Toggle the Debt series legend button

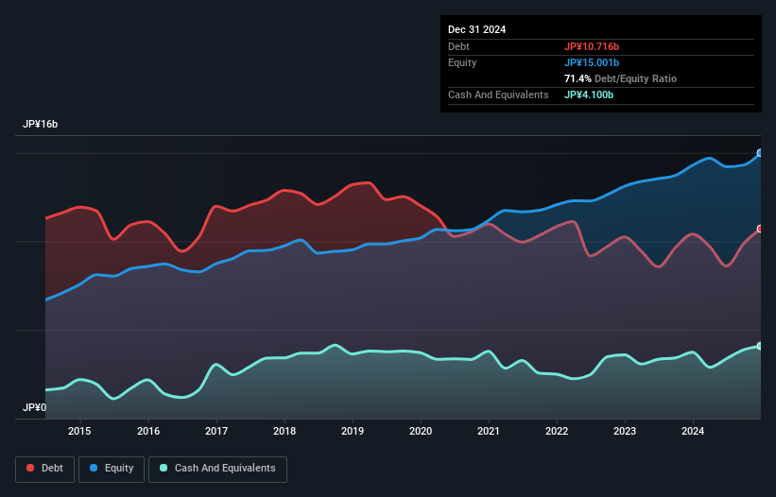point(45,469)
